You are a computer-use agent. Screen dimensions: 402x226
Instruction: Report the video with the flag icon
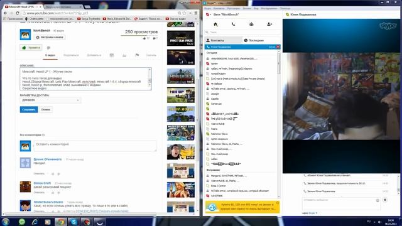click(137, 55)
